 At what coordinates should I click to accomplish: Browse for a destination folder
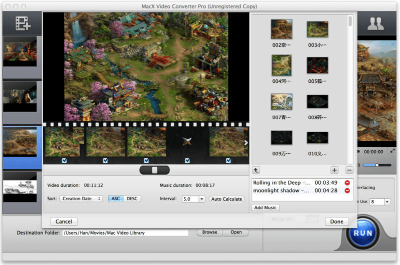[209, 232]
